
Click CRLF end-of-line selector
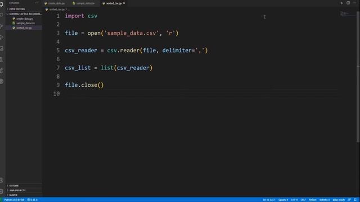[x=303, y=200]
